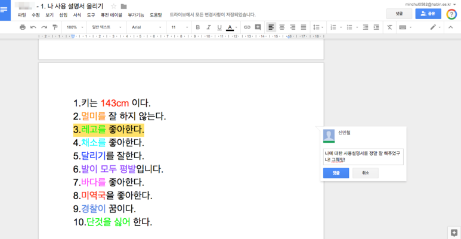The width and height of the screenshot is (461, 239).
Task: Open the font size 11 dropdown
Action: click(x=177, y=27)
